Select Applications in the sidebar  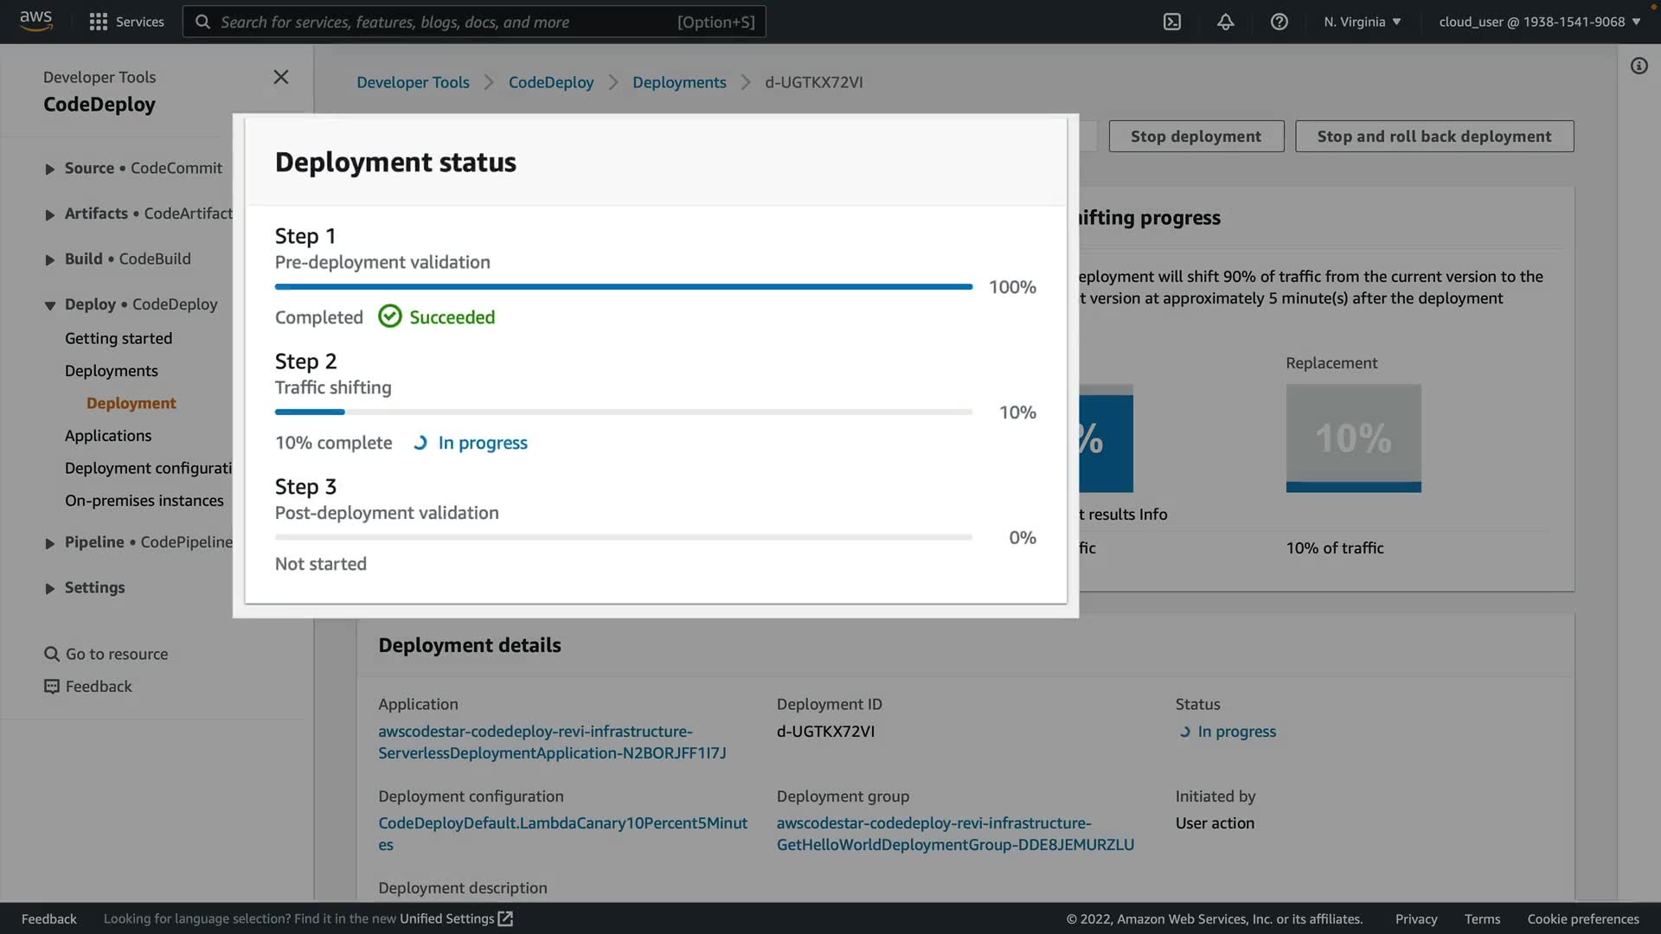coord(108,436)
